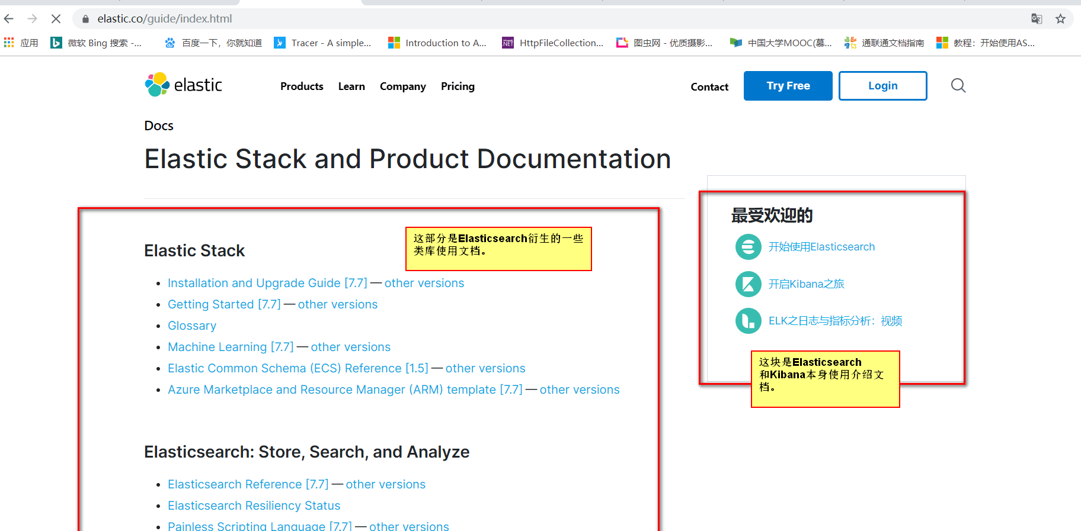This screenshot has width=1081, height=531.
Task: Open the Glossary link
Action: tap(192, 326)
